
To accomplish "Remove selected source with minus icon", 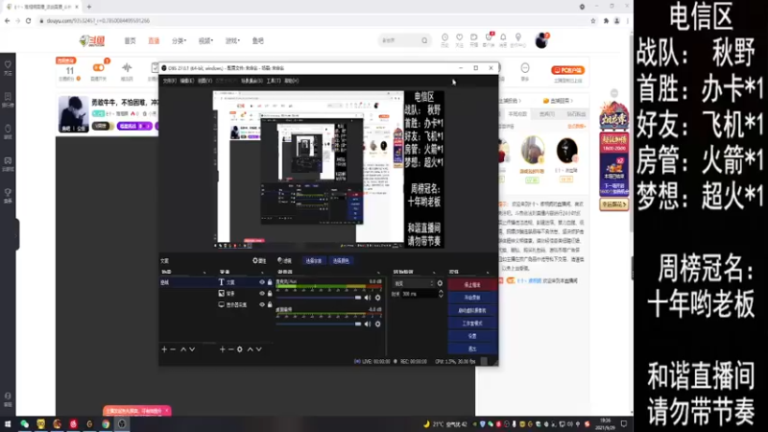I will [x=230, y=349].
